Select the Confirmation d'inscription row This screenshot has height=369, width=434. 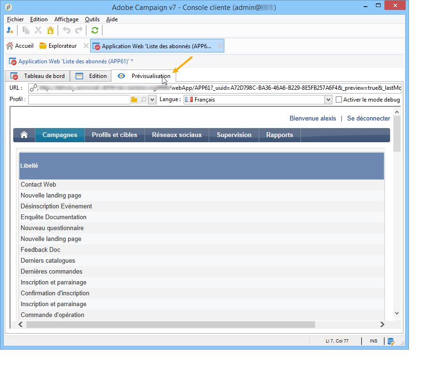click(x=202, y=293)
